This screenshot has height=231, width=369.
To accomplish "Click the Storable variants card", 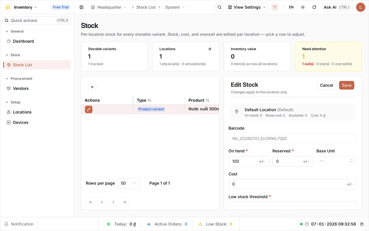I will coord(114,57).
